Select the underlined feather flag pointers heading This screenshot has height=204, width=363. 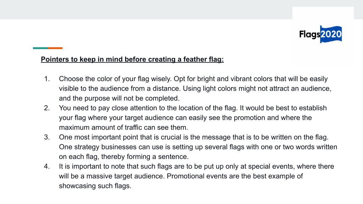click(x=132, y=59)
